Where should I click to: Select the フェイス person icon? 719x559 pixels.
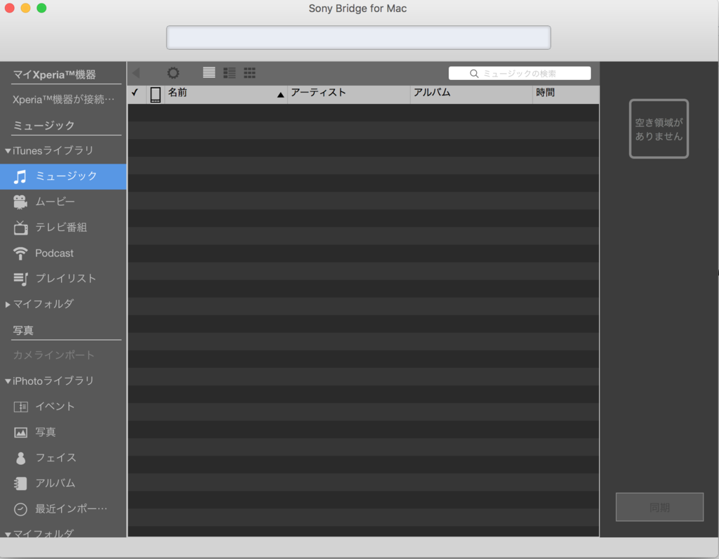click(x=20, y=458)
